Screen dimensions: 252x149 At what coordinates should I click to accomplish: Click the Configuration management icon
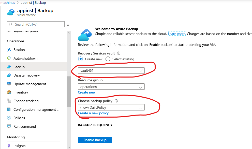[x=9, y=109]
